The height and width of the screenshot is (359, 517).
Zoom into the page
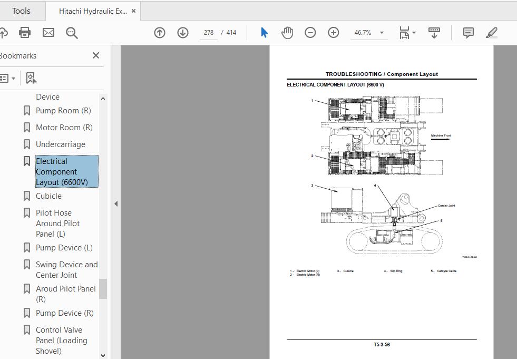pyautogui.click(x=333, y=32)
